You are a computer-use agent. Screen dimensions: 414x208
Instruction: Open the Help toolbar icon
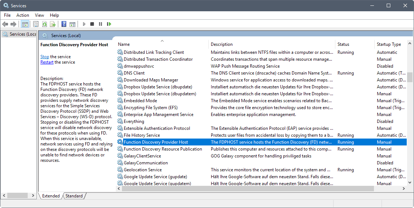(x=64, y=24)
